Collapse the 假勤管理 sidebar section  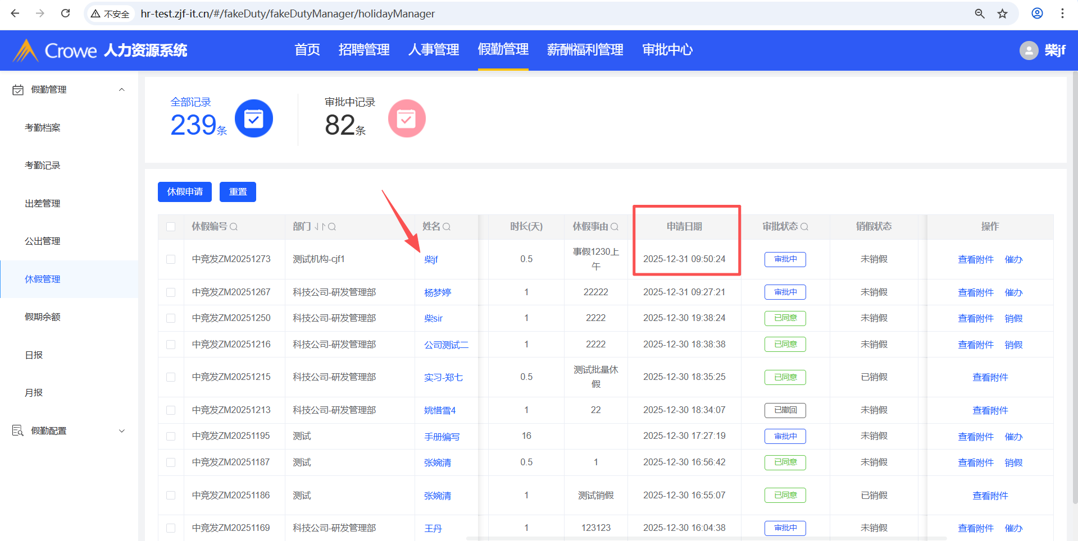(x=122, y=90)
